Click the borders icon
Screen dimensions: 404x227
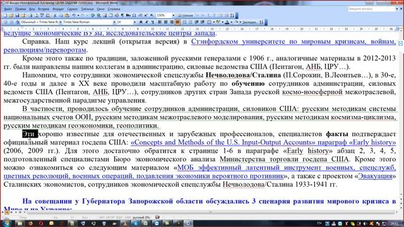tap(209, 22)
